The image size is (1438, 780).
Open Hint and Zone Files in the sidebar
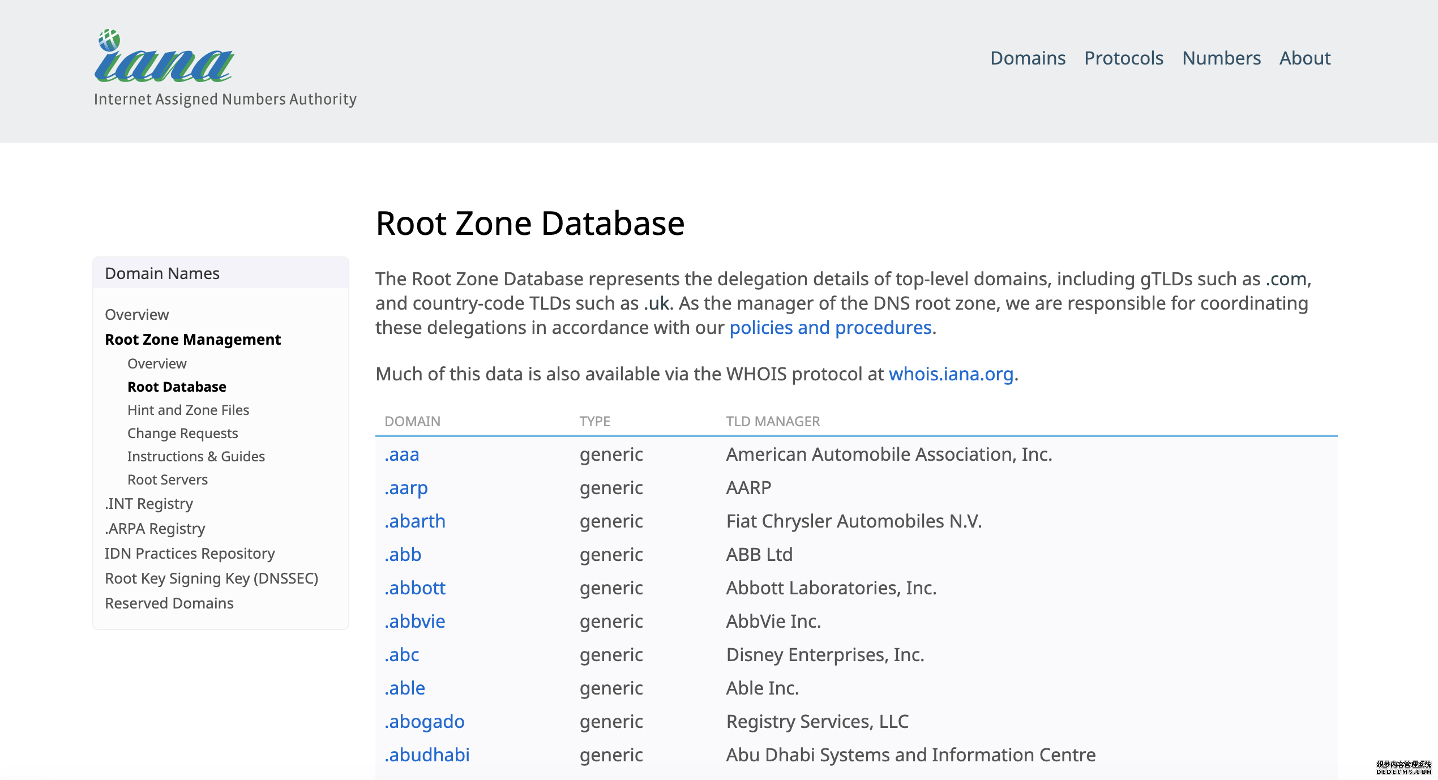point(188,410)
